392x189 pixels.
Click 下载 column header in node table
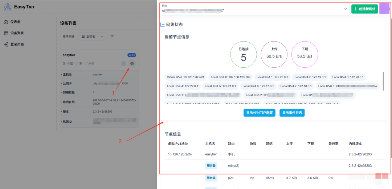(x=311, y=144)
